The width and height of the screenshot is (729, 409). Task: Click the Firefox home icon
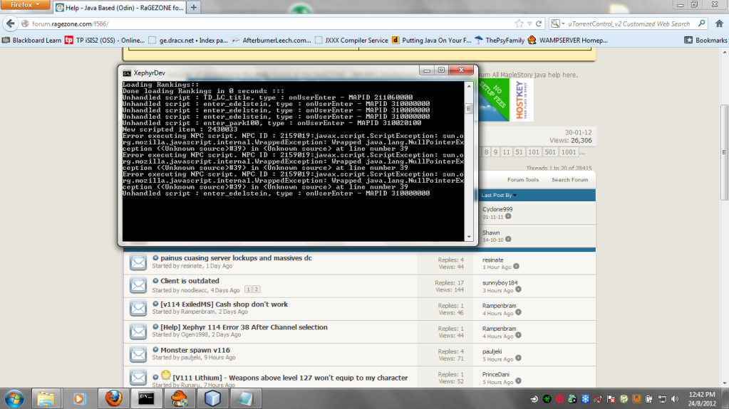point(719,23)
